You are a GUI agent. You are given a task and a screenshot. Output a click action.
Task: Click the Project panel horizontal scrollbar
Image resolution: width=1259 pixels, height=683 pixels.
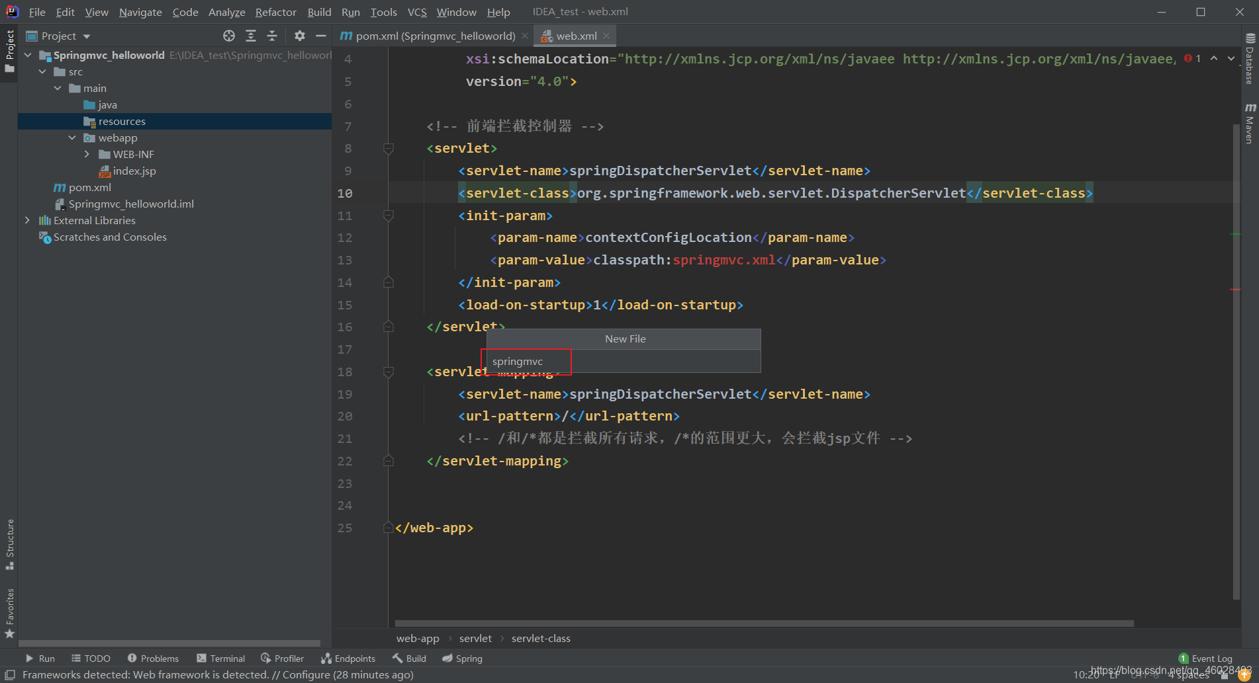click(x=169, y=643)
